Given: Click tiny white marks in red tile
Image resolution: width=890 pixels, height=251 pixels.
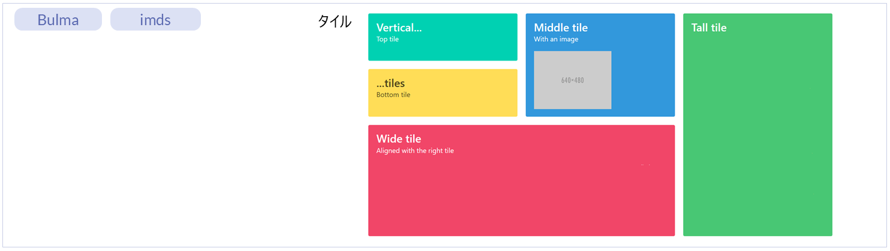Looking at the screenshot, I should (645, 164).
